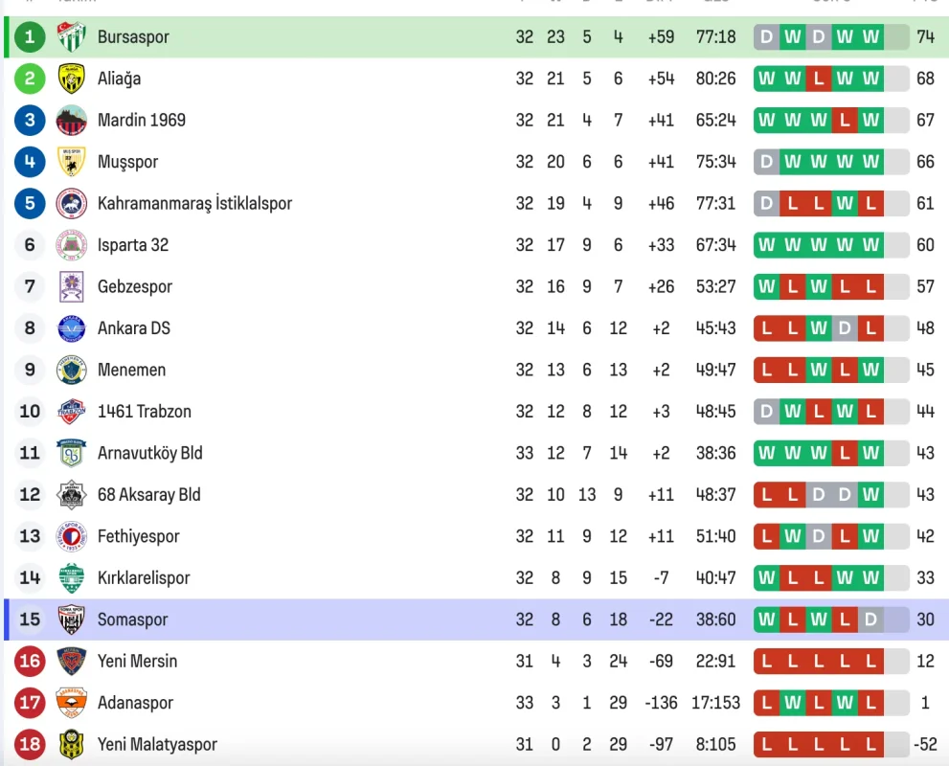Screen dimensions: 949x766
Task: Click the Gebzespor club crest
Action: 72,286
